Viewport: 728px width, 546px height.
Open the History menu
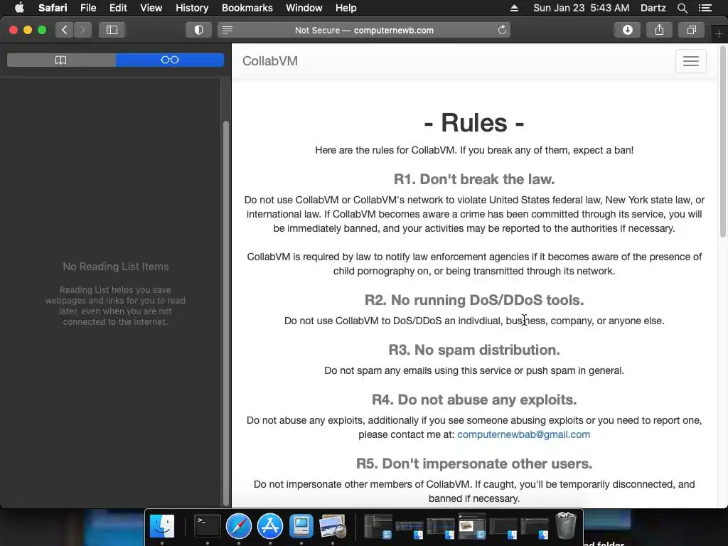[192, 8]
